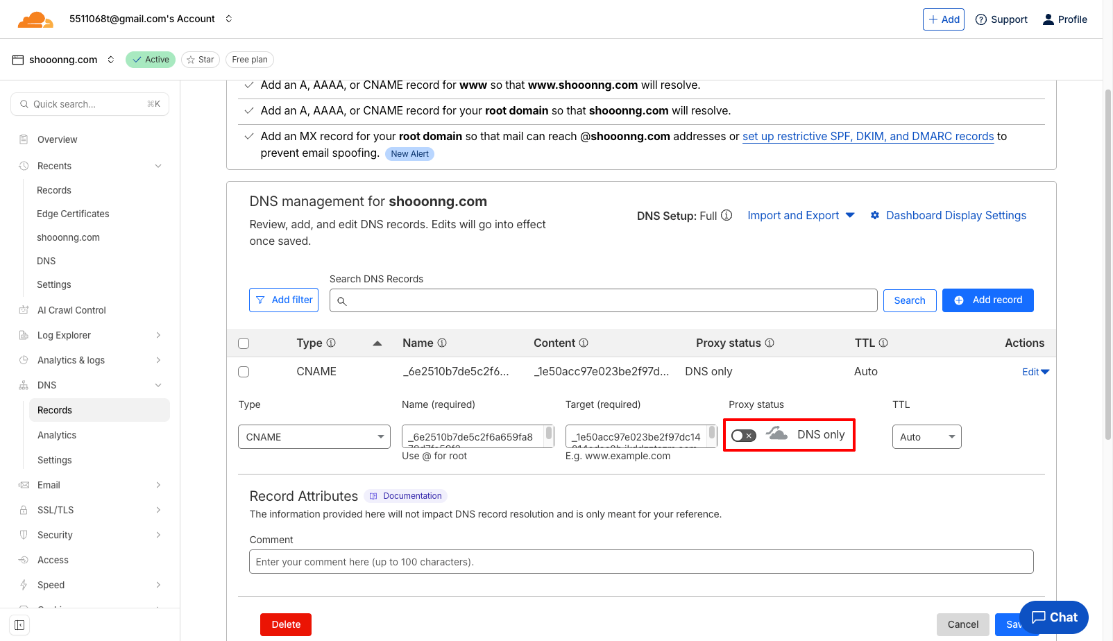Image resolution: width=1113 pixels, height=641 pixels.
Task: Click the Search DNS Records field
Action: pos(604,300)
